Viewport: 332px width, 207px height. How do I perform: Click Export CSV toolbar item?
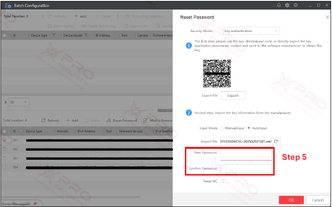(136, 26)
